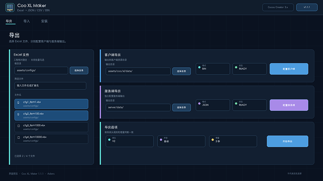Viewport: 323px width, 181px height.
Task: Click the 服务端导出 panel heading
Action: click(112, 91)
